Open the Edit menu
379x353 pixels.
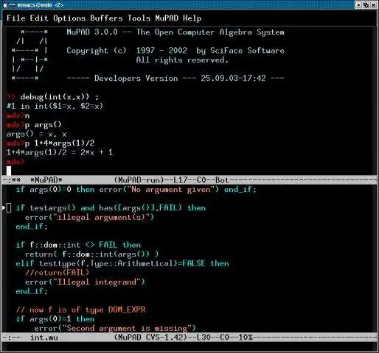(39, 18)
